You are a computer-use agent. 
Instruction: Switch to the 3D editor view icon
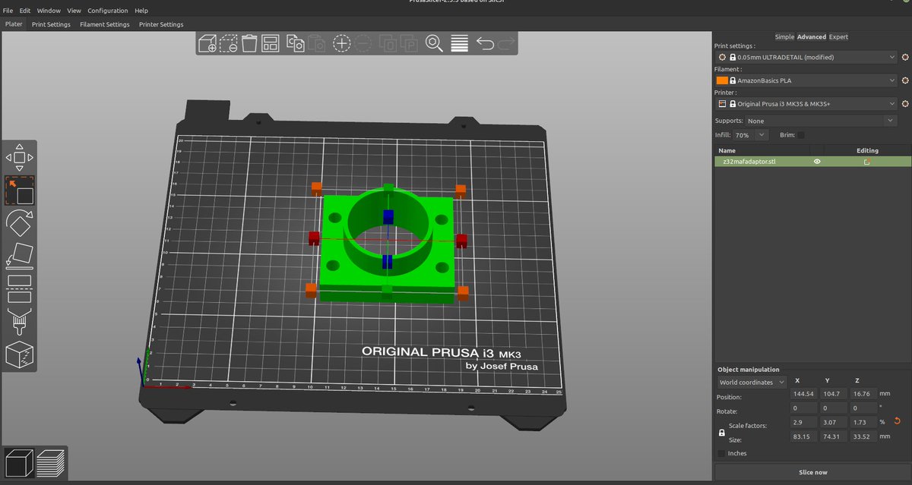(18, 462)
